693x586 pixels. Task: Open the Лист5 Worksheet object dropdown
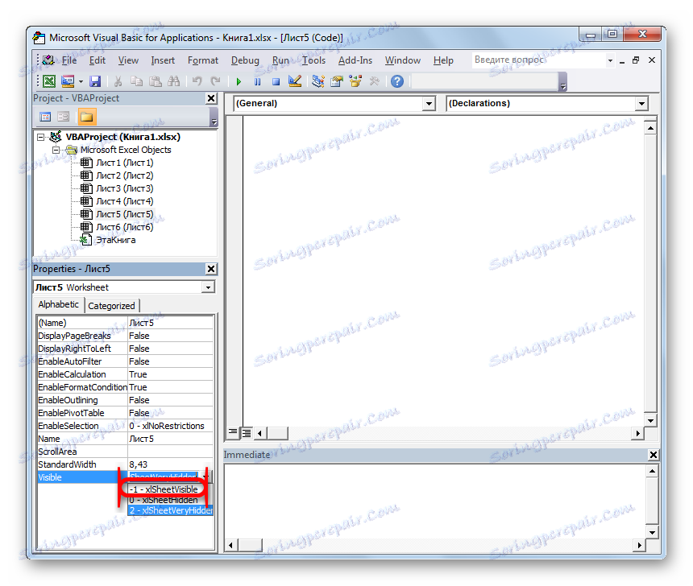208,287
